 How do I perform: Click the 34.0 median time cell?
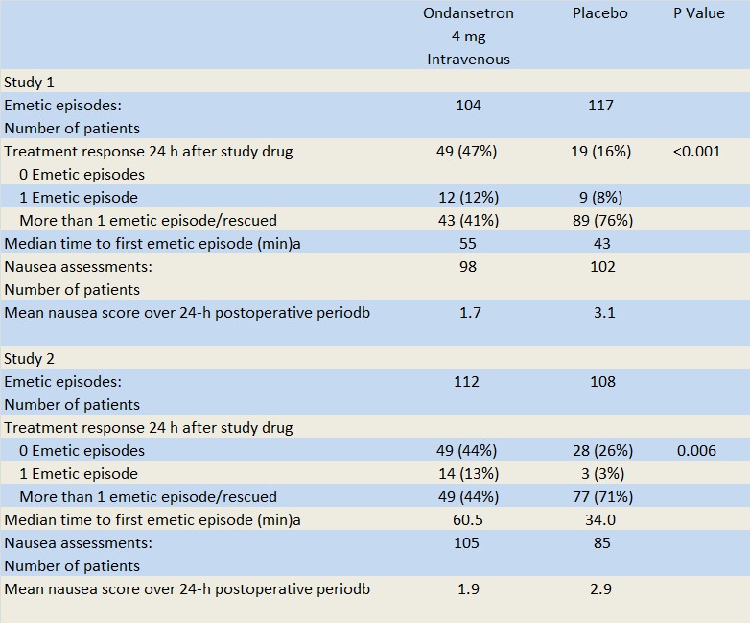(601, 520)
